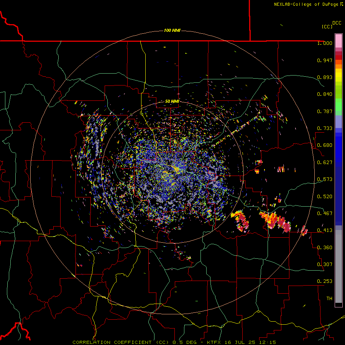
Task: Click the 12:15 time stamp
Action: tap(267, 342)
